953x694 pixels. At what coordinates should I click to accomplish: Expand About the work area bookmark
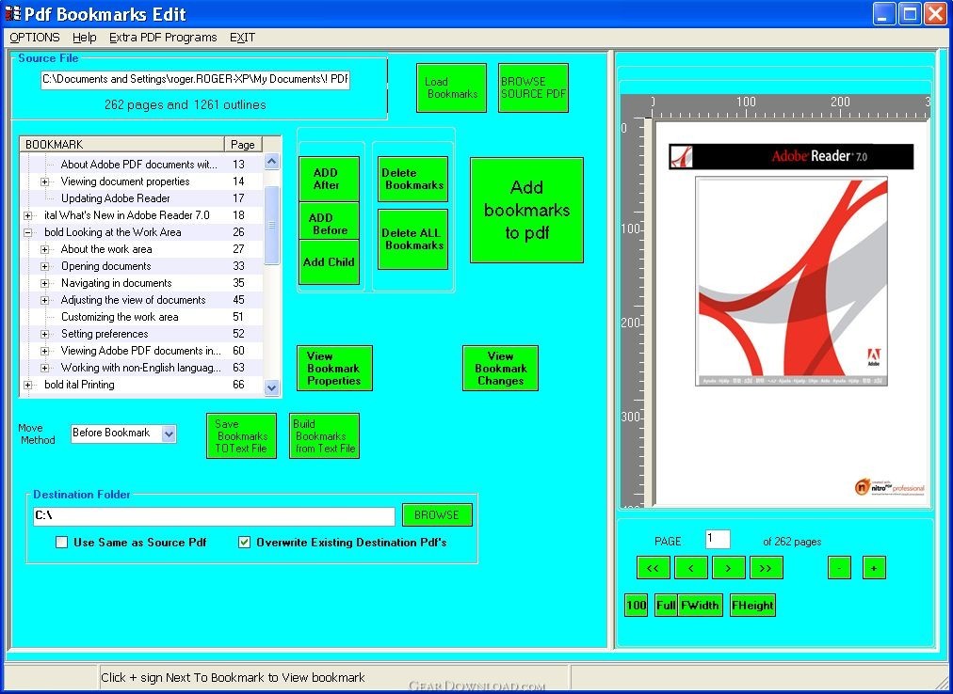[44, 249]
